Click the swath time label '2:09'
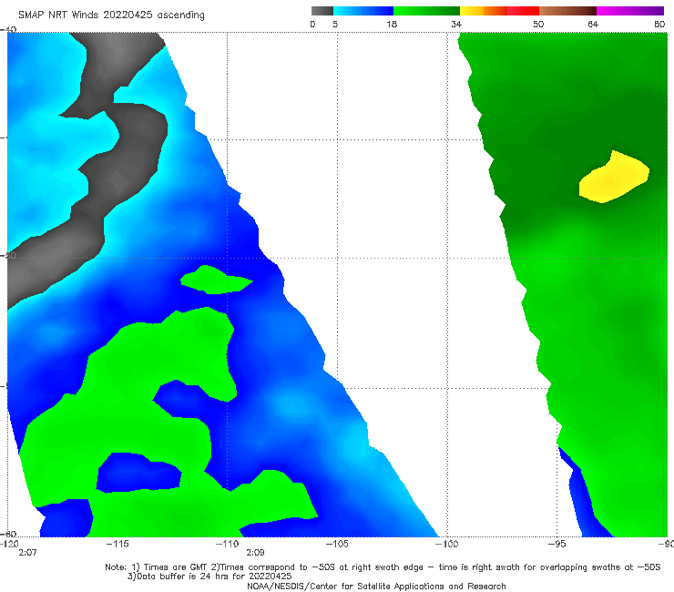Image resolution: width=674 pixels, height=592 pixels. coord(255,553)
